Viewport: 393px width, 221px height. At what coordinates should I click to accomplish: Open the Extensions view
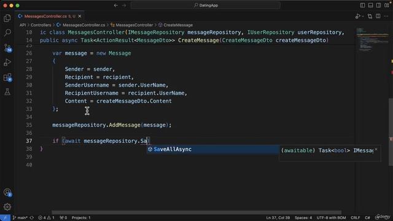[x=7, y=77]
